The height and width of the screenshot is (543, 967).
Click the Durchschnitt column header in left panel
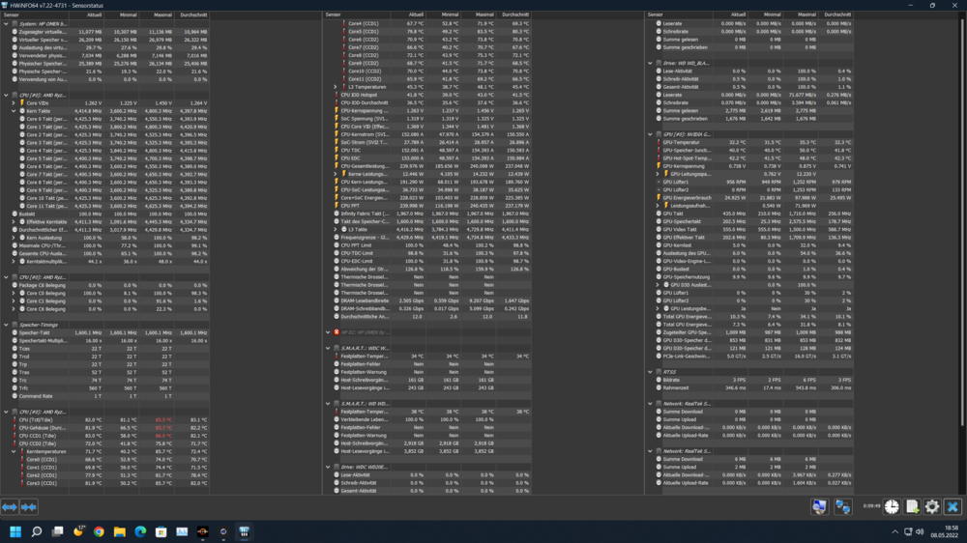coord(192,14)
